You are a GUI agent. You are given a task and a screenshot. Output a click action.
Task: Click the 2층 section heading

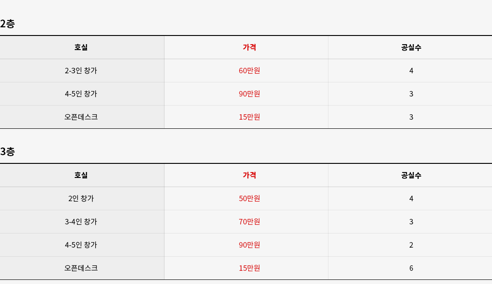coord(7,24)
